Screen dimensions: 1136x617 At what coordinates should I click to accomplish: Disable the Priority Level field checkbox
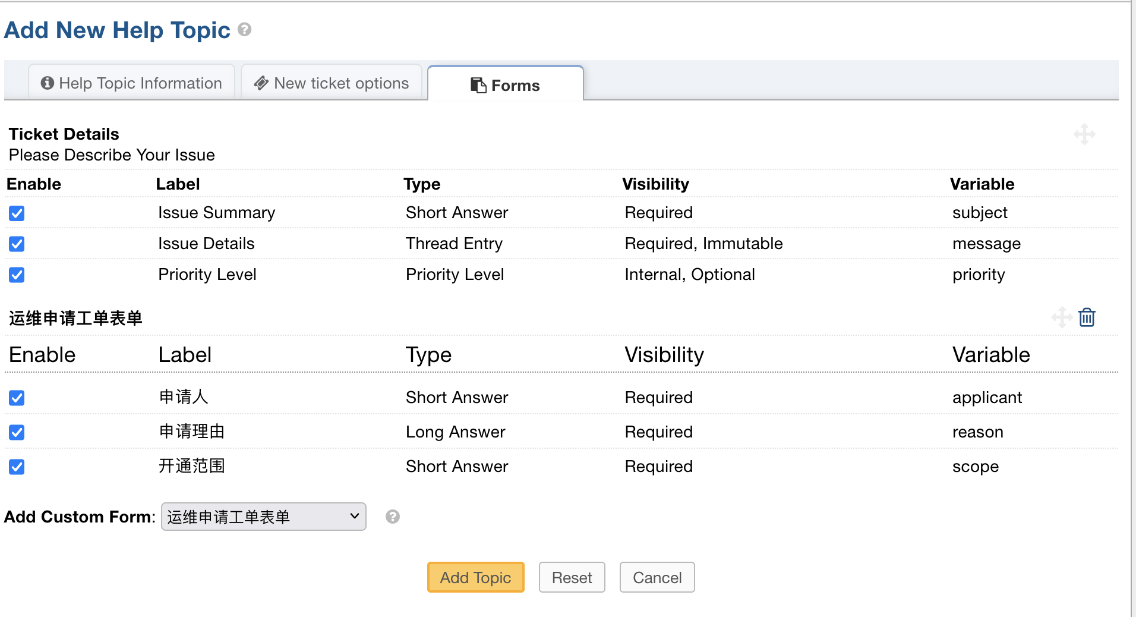click(17, 275)
